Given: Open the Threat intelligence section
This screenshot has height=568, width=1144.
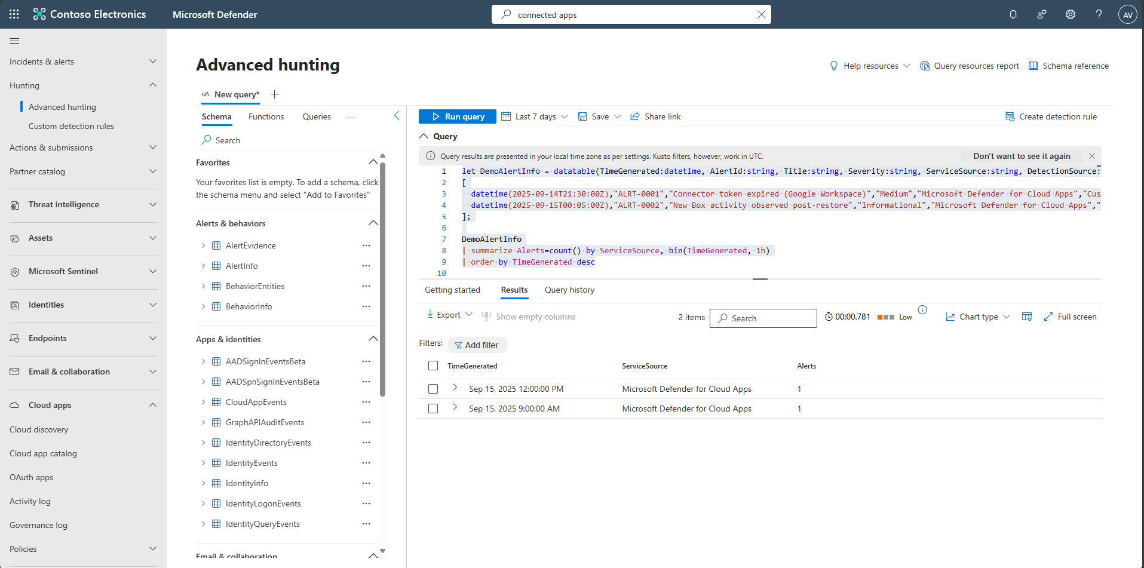Looking at the screenshot, I should [84, 204].
